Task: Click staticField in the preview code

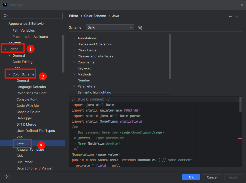Action: point(131,121)
